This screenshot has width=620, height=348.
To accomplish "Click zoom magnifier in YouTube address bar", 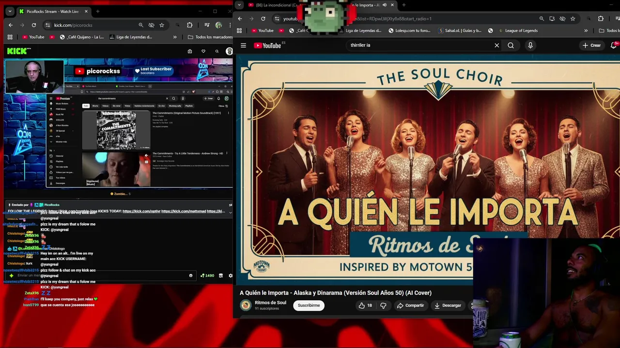I will click(x=542, y=19).
